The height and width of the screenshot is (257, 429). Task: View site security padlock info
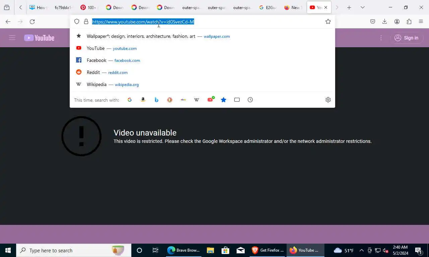click(86, 22)
